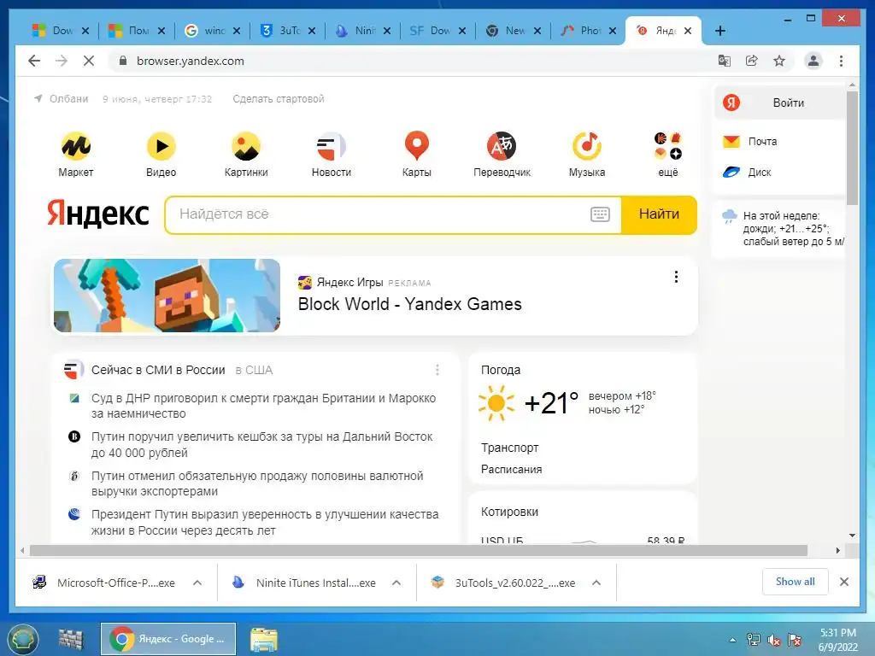Click the share page icon in address bar

(752, 61)
